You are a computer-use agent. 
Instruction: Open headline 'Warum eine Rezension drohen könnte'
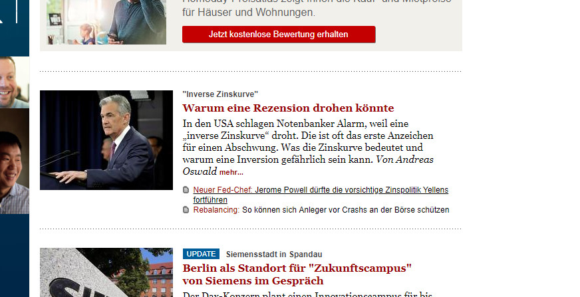288,108
